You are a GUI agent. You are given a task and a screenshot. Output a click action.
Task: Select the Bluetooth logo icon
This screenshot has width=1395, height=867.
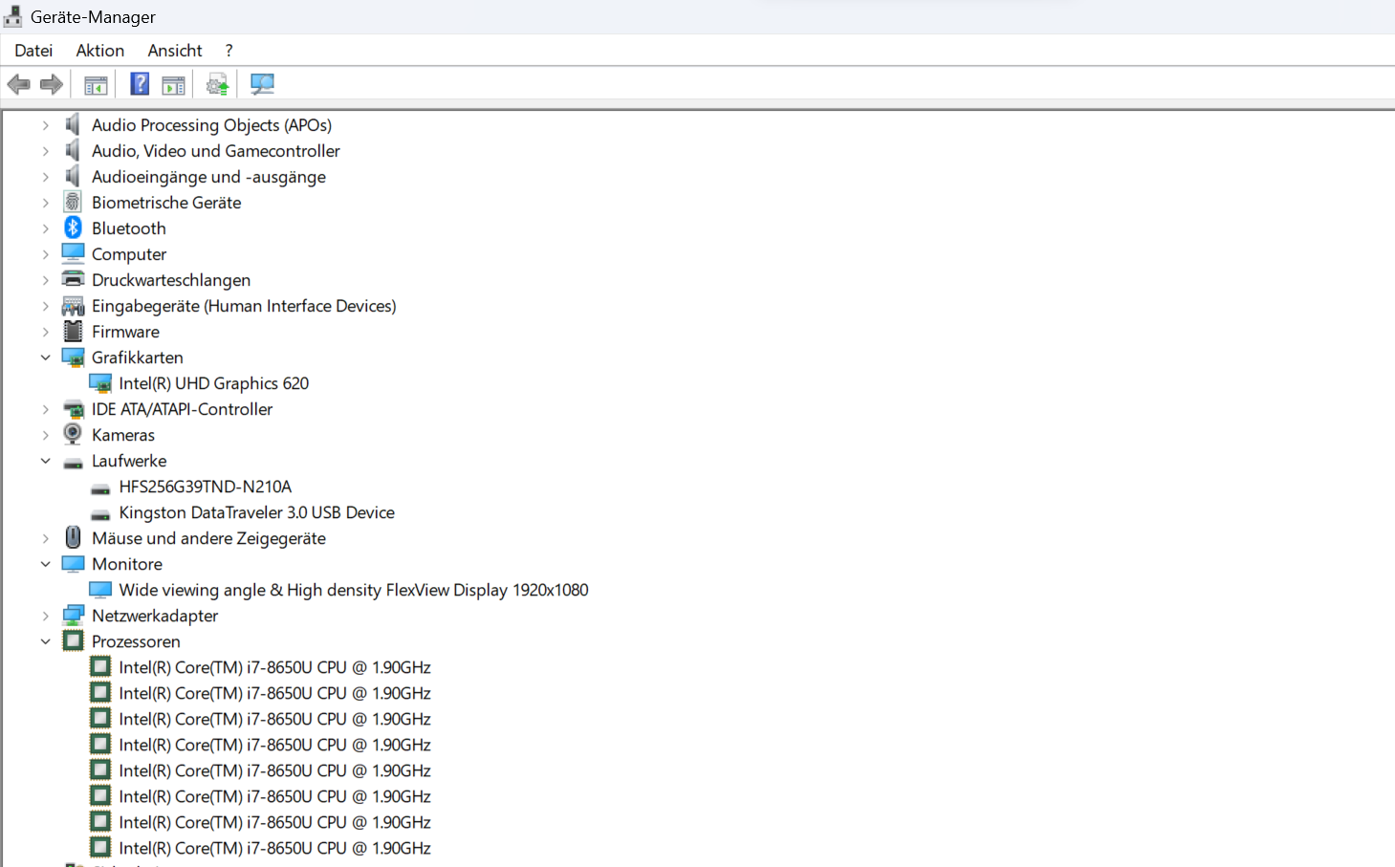[x=73, y=228]
